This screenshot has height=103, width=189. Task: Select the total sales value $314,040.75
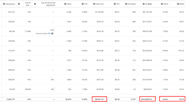[x=147, y=99]
